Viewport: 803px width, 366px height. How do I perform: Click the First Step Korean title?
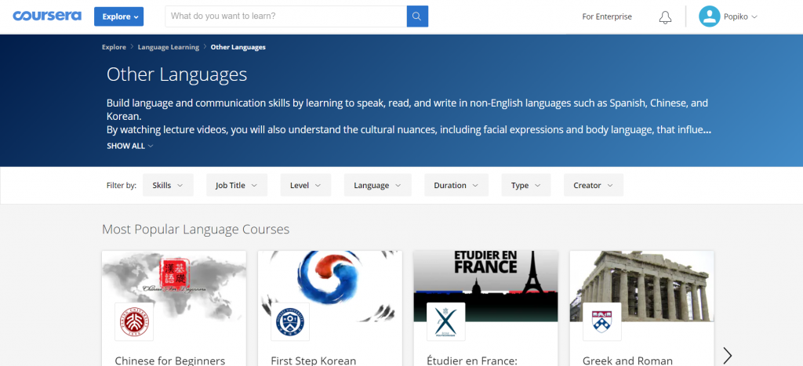click(x=314, y=361)
